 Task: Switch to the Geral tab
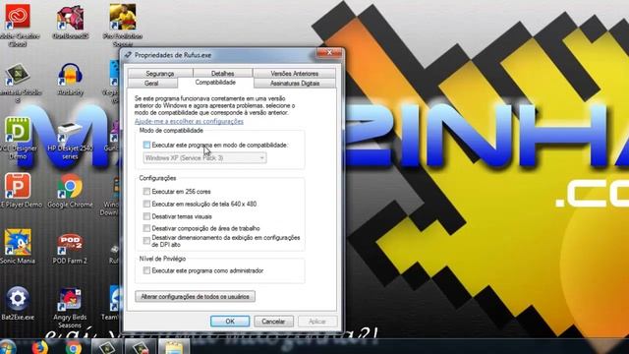click(151, 83)
